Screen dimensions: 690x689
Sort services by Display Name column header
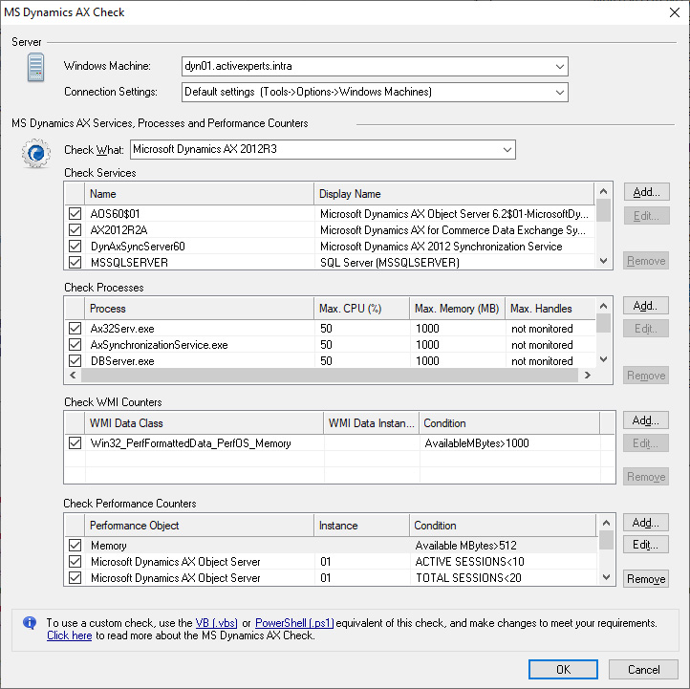coord(454,194)
